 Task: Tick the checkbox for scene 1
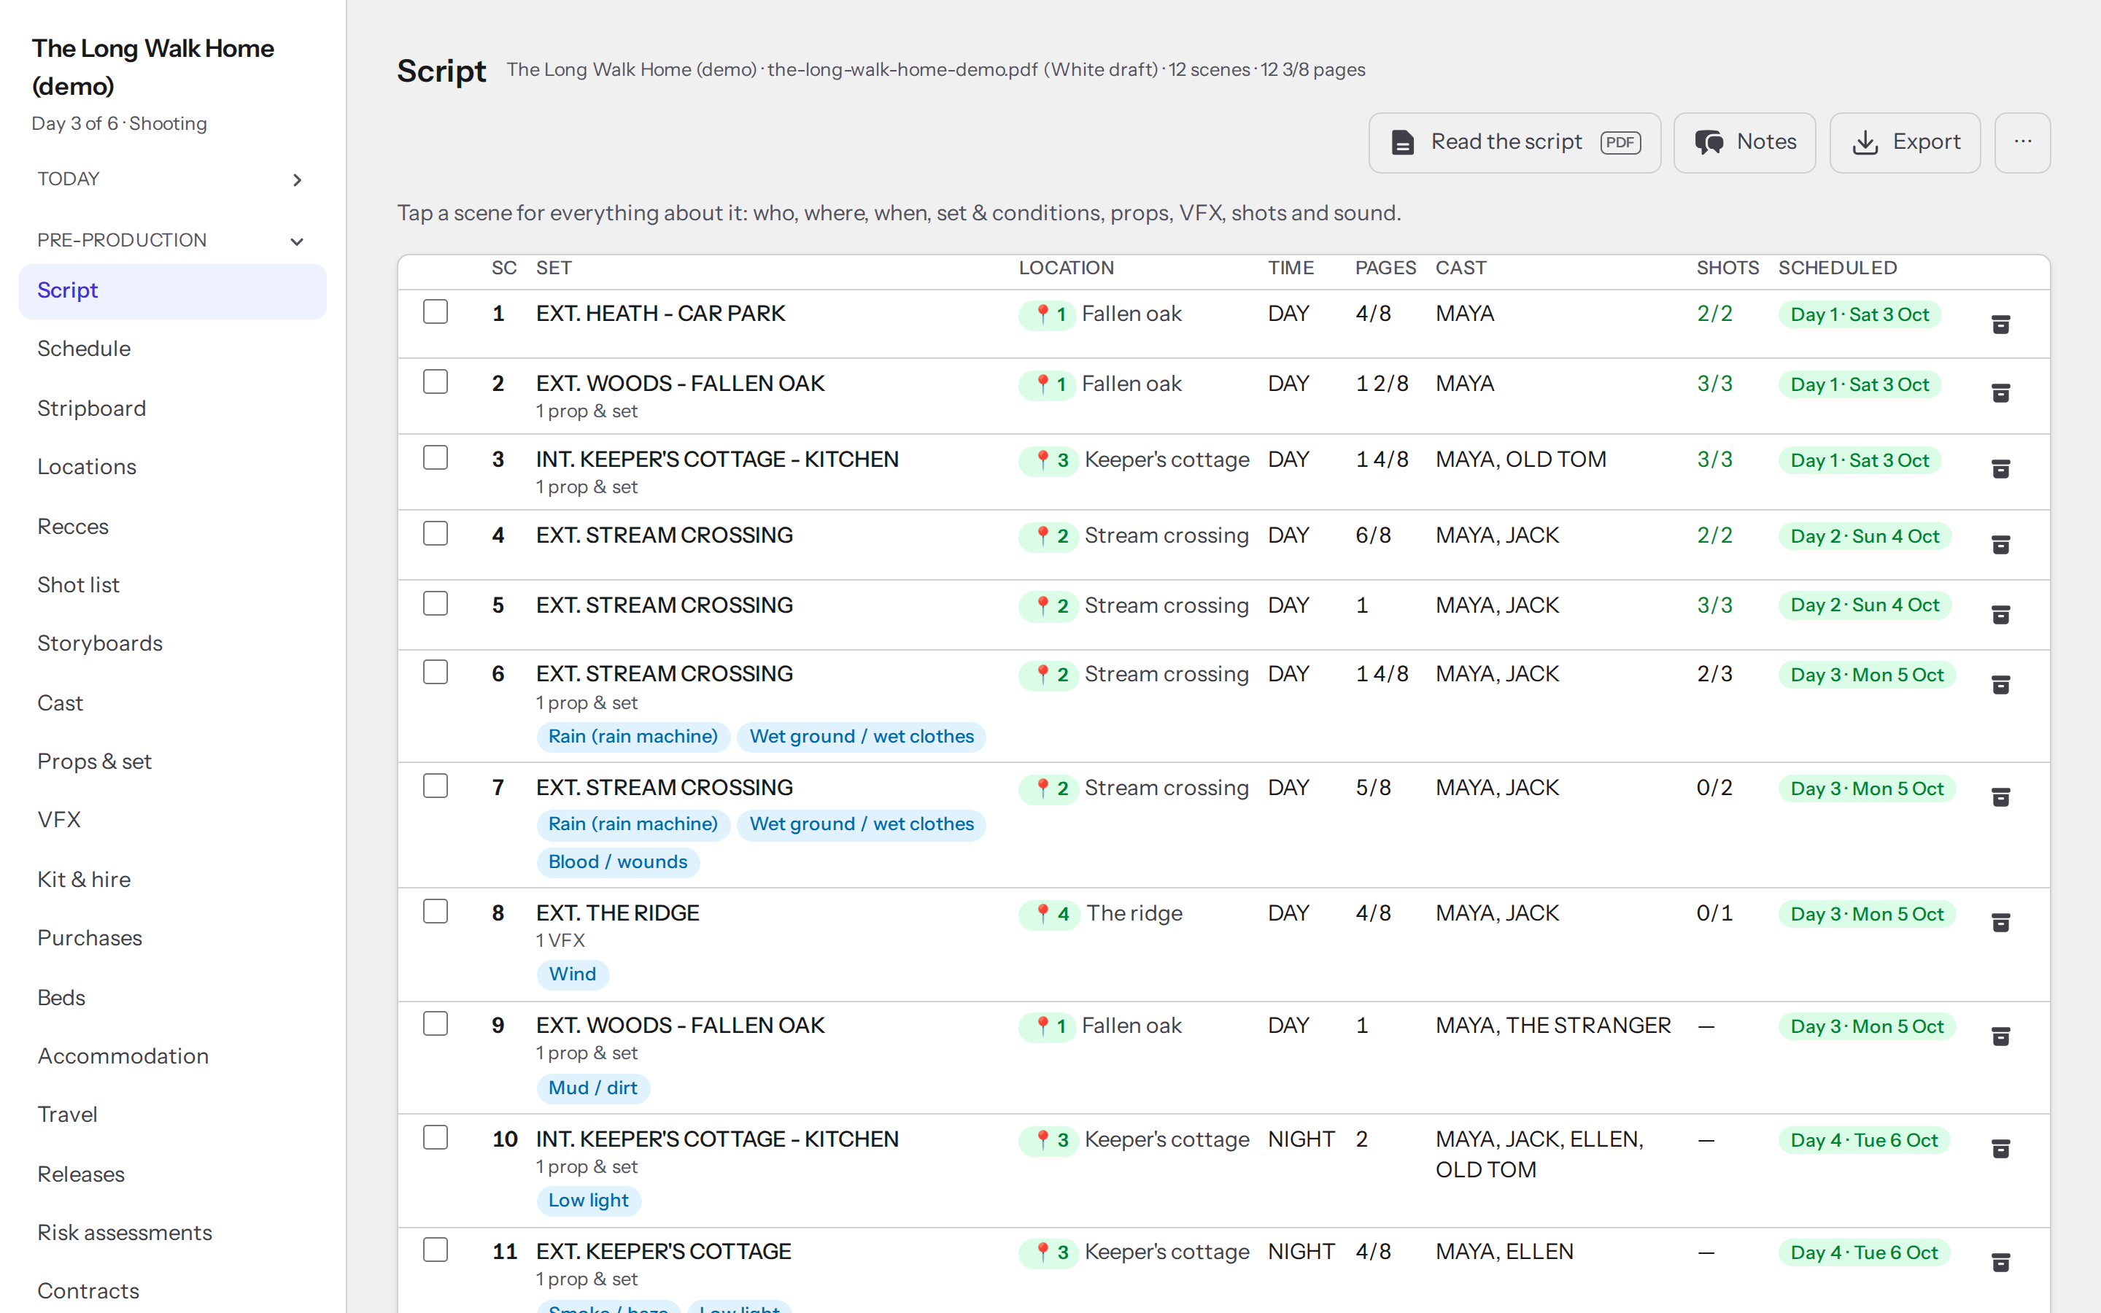click(435, 311)
